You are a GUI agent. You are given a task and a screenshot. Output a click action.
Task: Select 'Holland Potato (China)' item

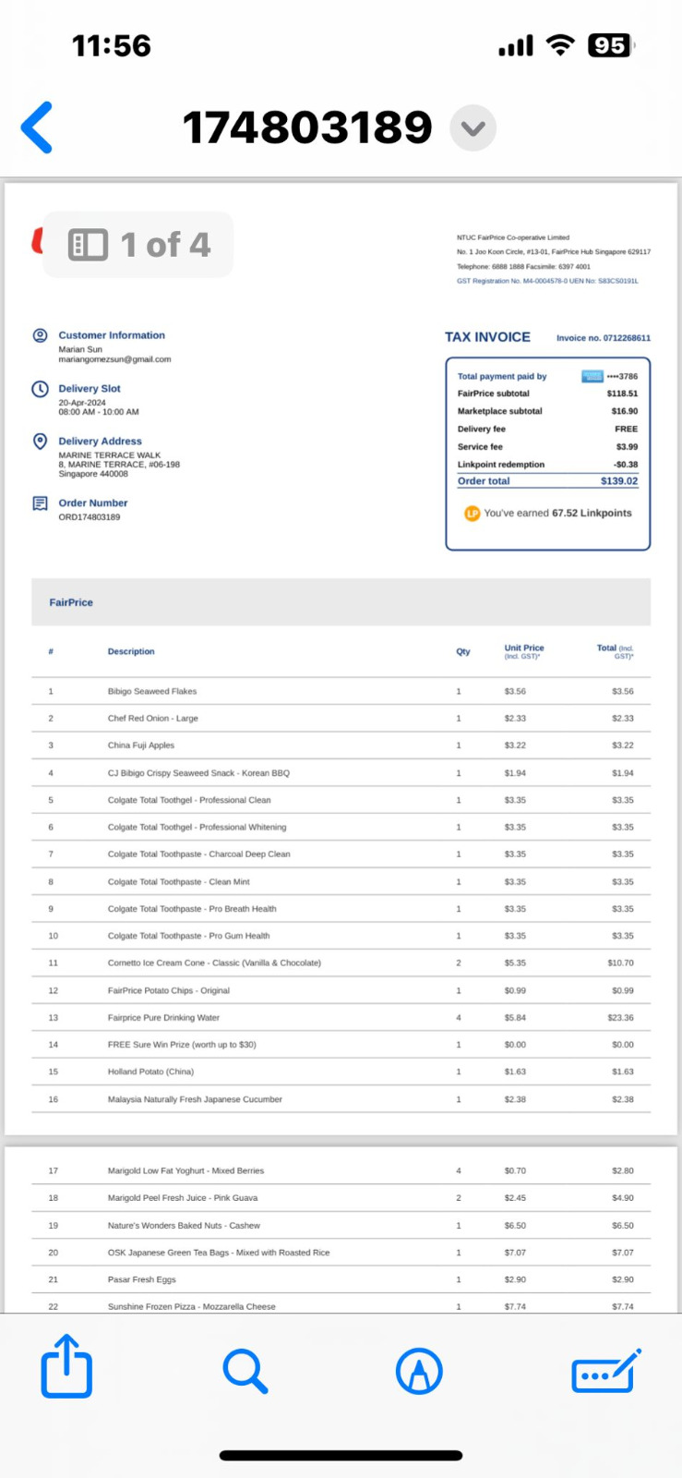click(x=150, y=1072)
